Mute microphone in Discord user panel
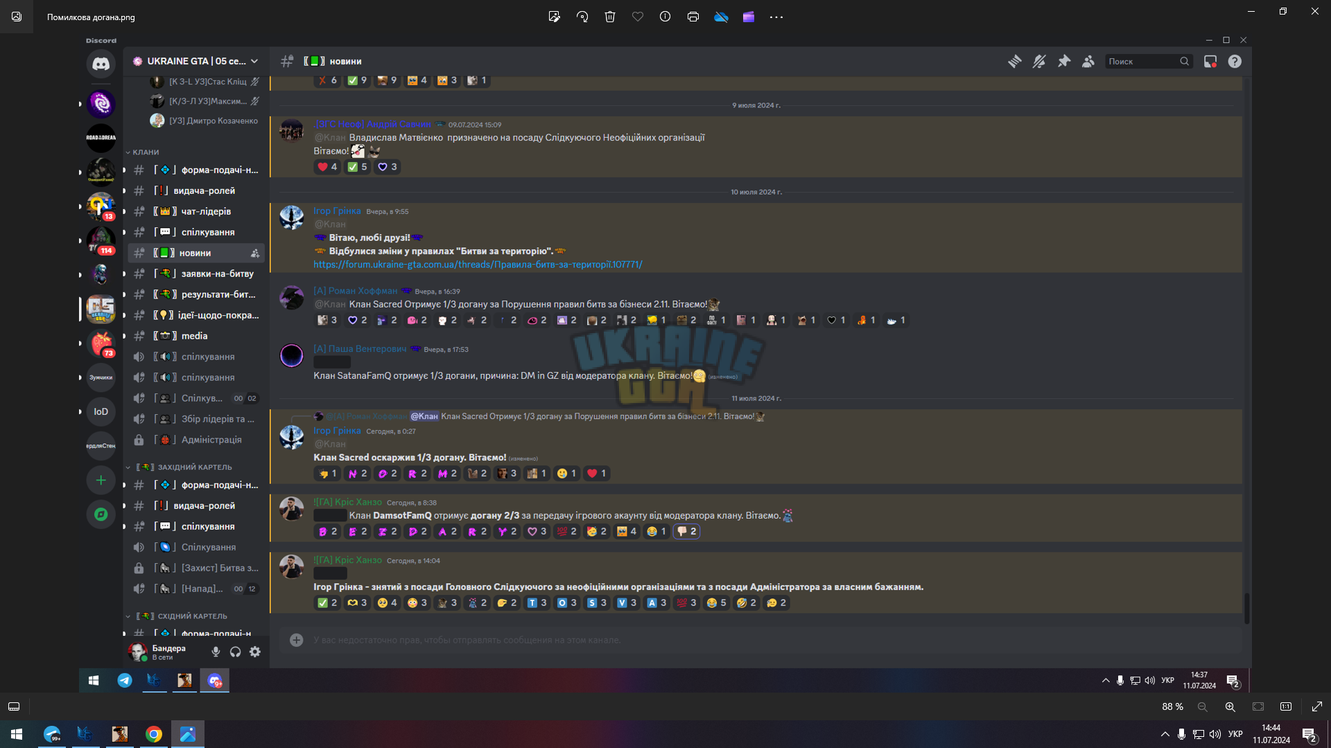1331x748 pixels. coord(216,652)
